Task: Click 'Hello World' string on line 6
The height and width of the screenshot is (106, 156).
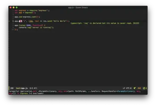Action: pyautogui.click(x=60, y=21)
